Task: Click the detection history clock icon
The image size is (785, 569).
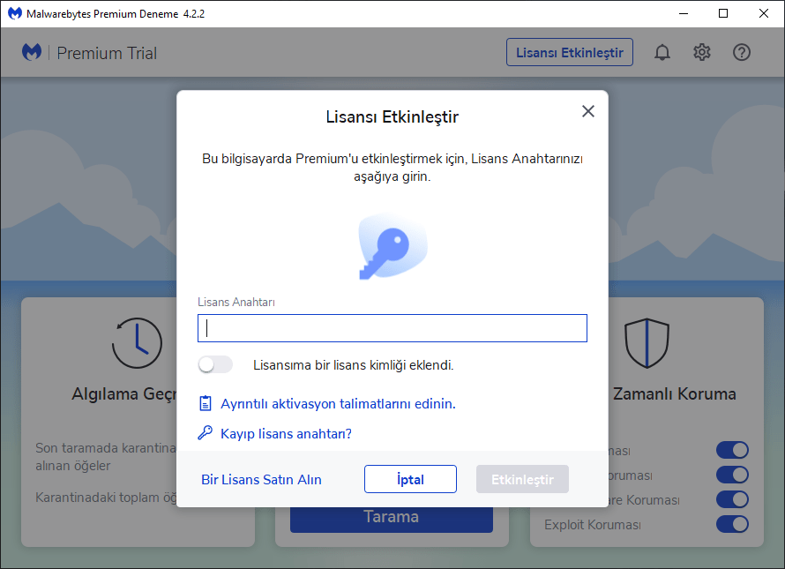Action: coord(138,343)
